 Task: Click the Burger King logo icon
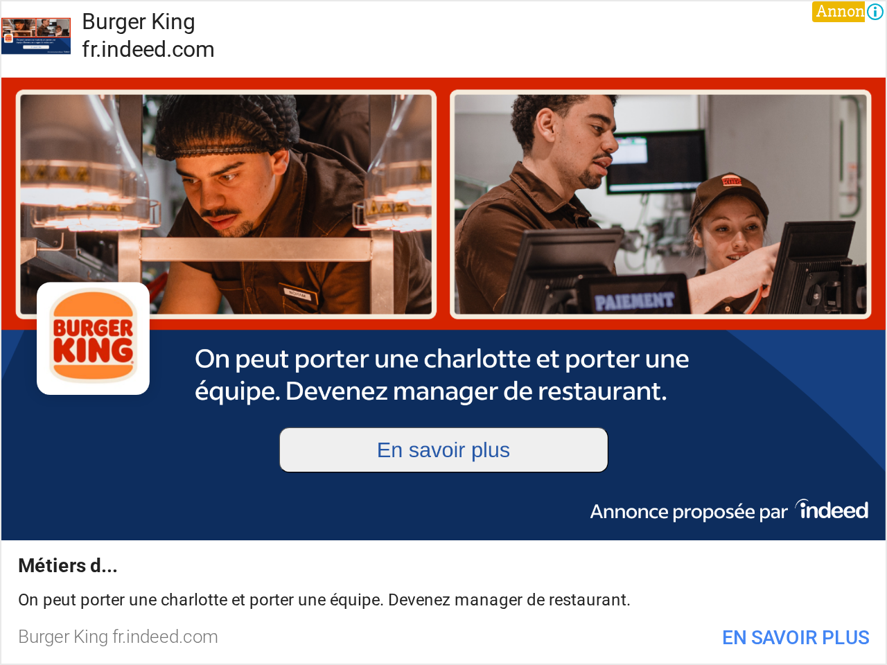[x=94, y=338]
